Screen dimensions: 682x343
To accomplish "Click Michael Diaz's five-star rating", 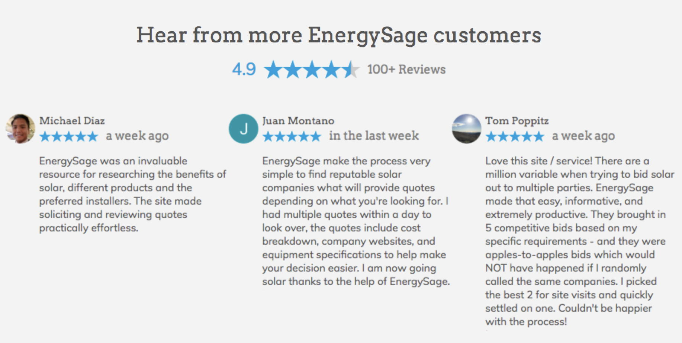I will pos(69,137).
